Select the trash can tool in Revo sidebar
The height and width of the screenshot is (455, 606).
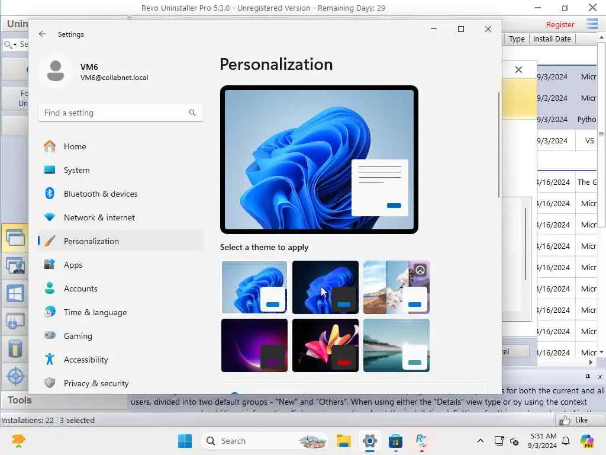(15, 348)
